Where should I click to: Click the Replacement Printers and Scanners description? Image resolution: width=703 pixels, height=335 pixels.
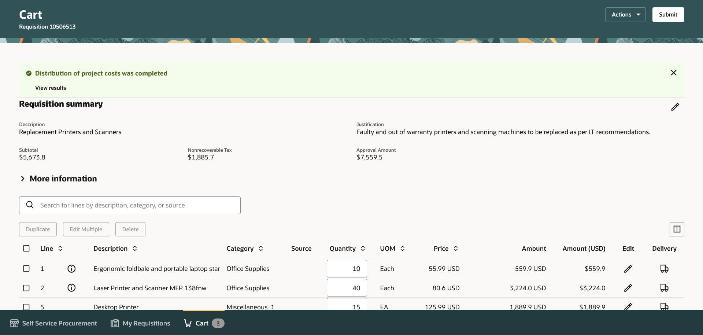click(x=70, y=132)
